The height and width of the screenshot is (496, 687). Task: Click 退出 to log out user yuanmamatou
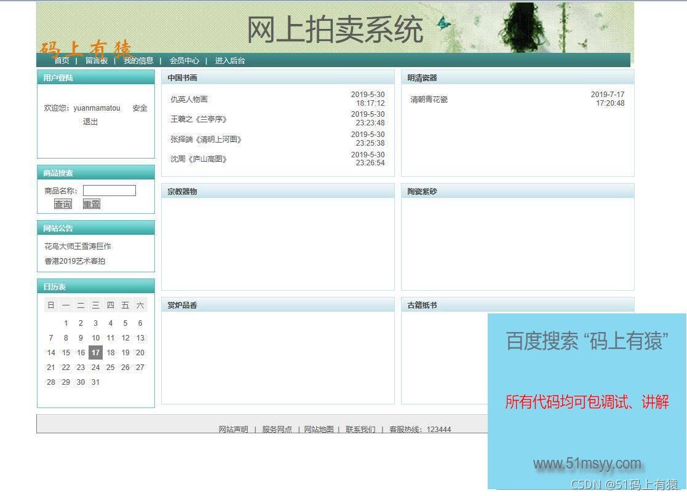pos(90,122)
